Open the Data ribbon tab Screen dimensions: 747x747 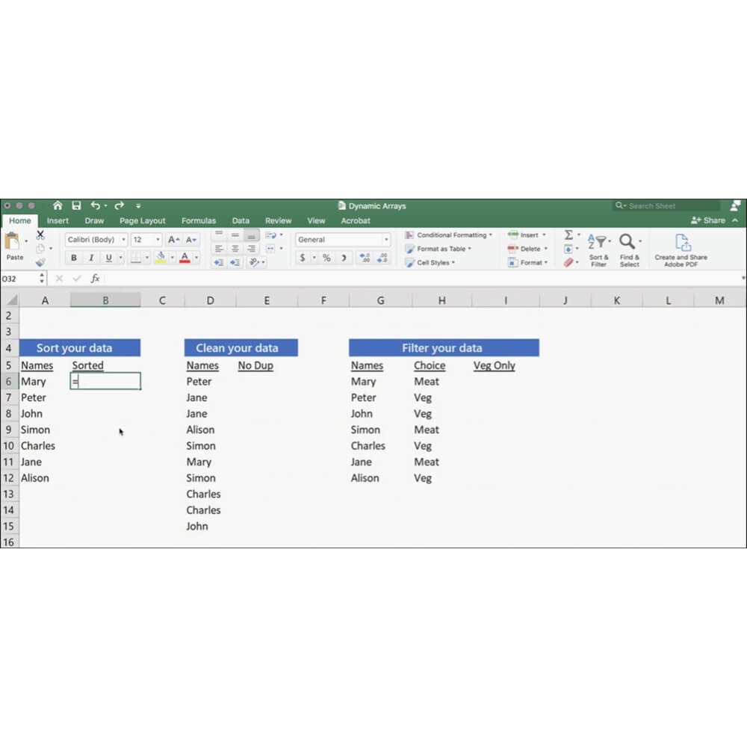click(x=241, y=221)
